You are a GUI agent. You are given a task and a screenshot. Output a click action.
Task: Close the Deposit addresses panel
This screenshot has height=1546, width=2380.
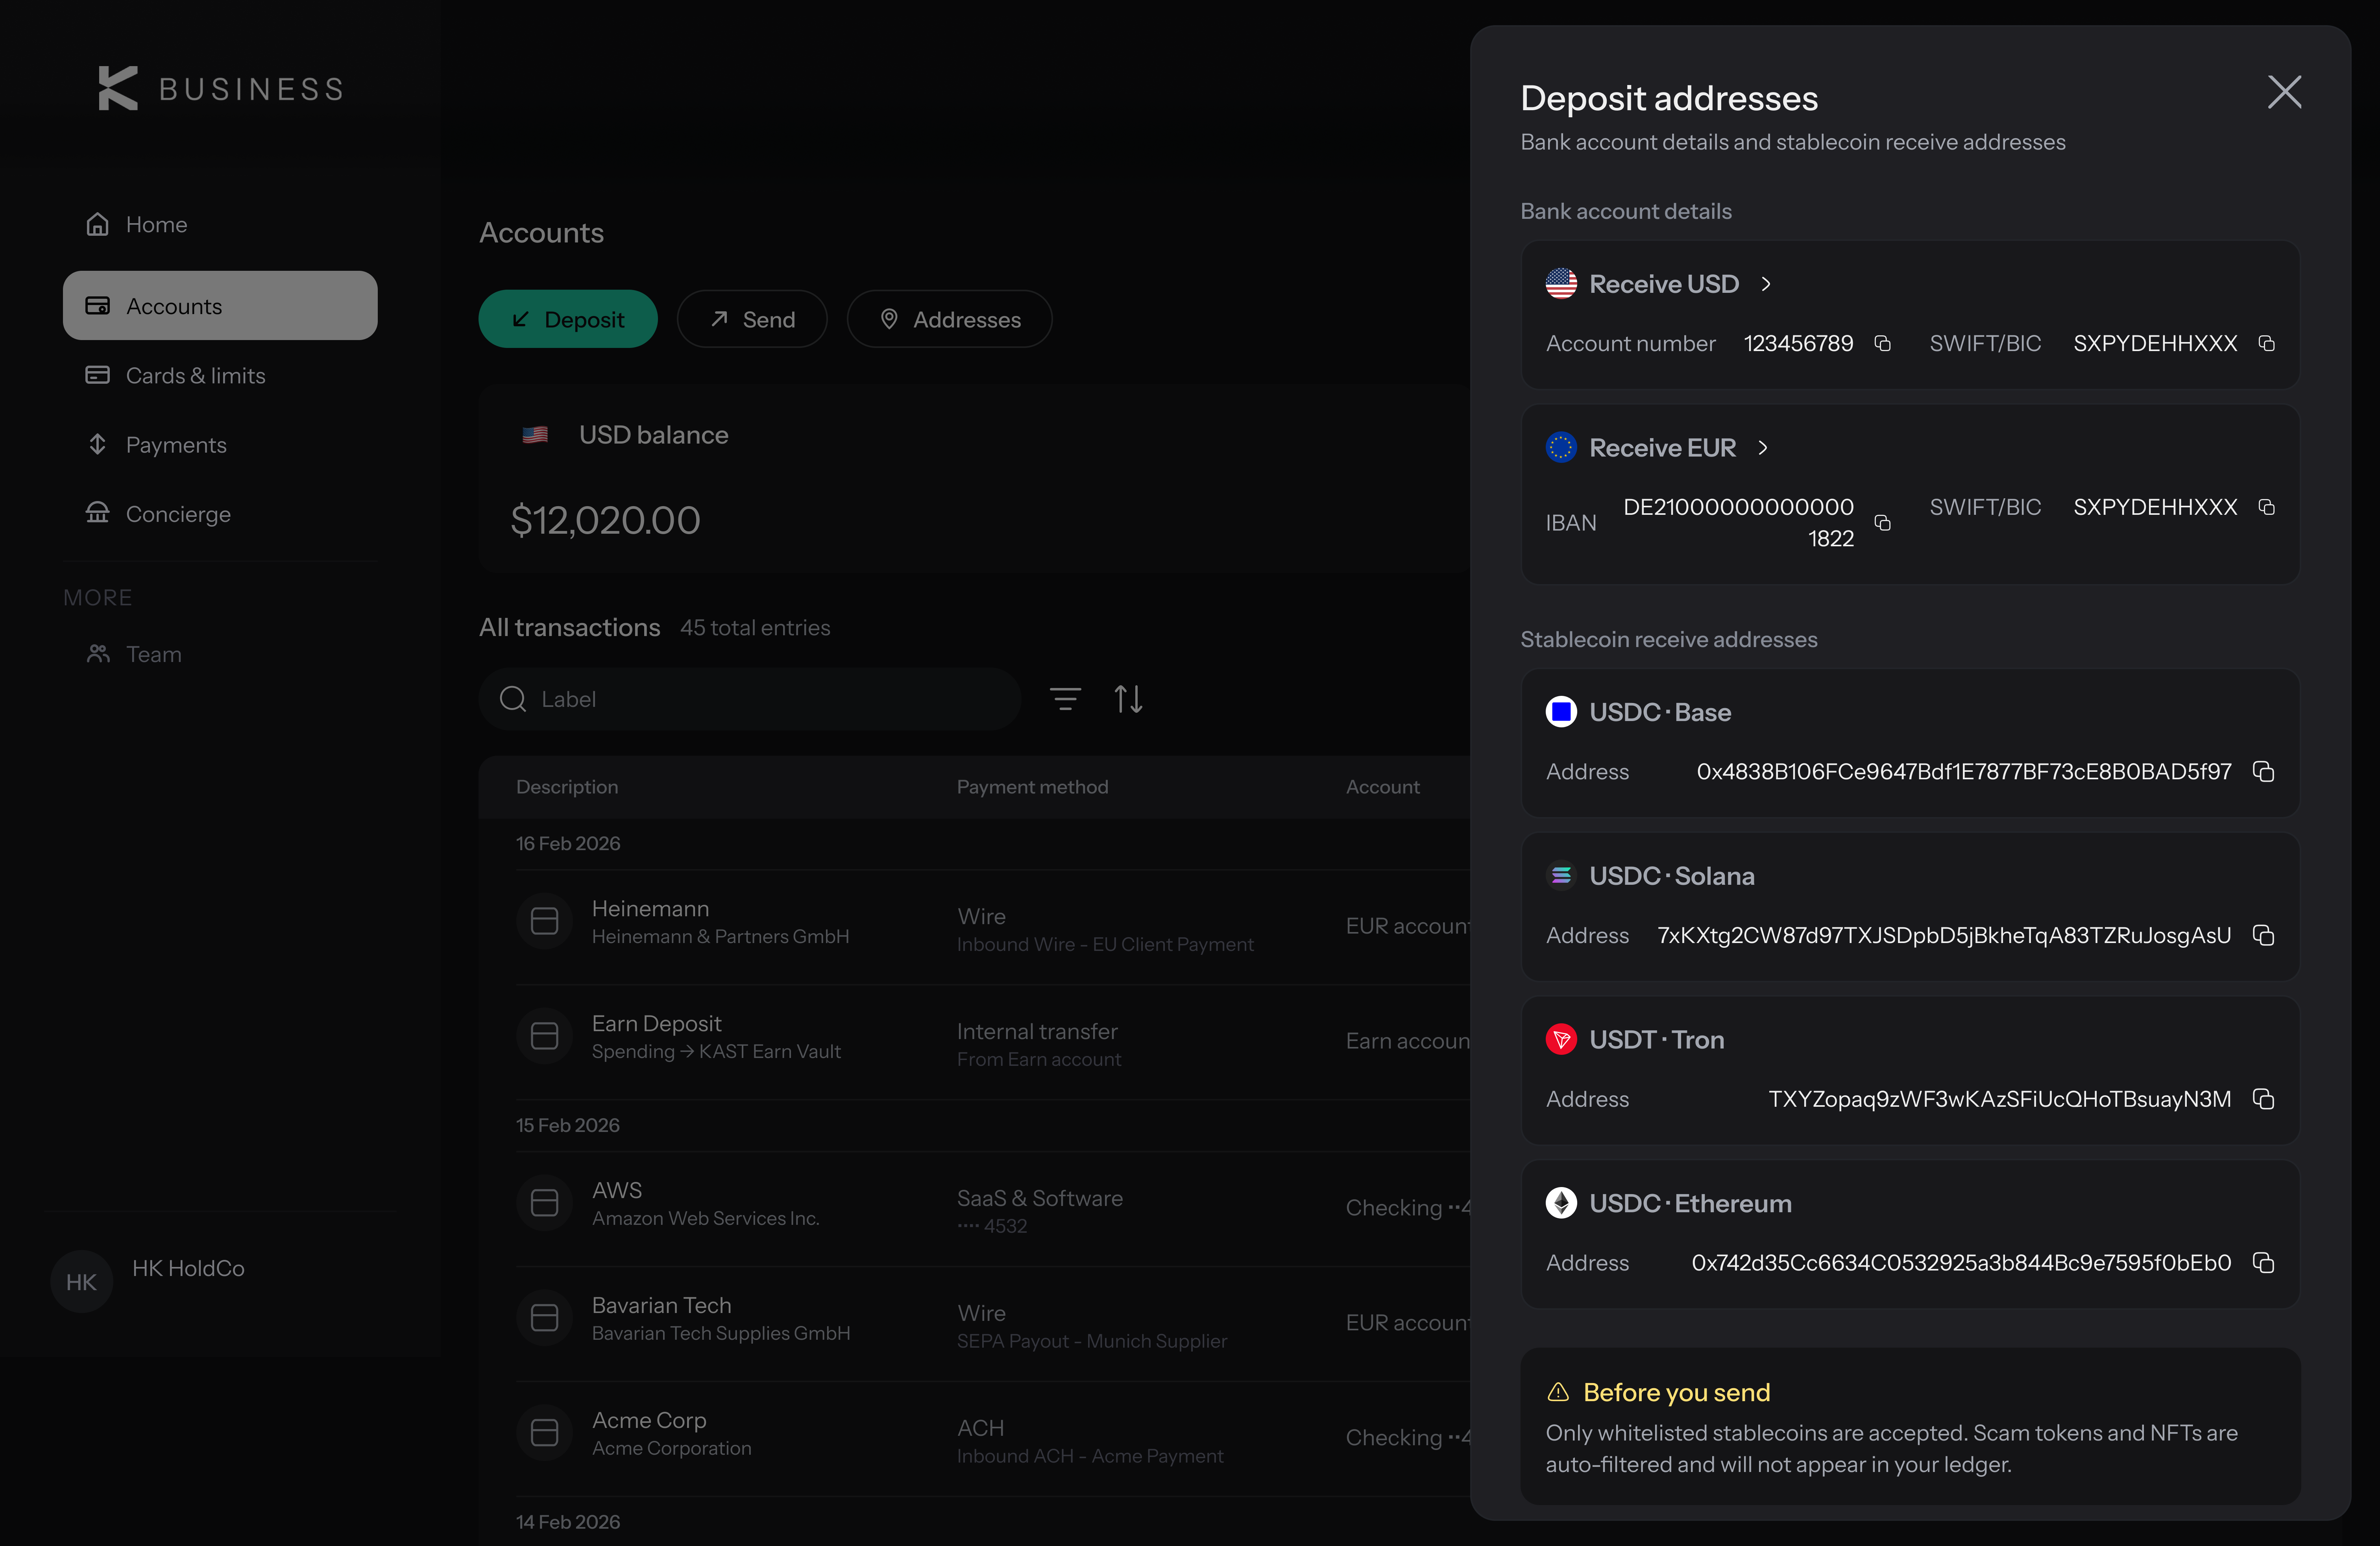pos(2284,92)
